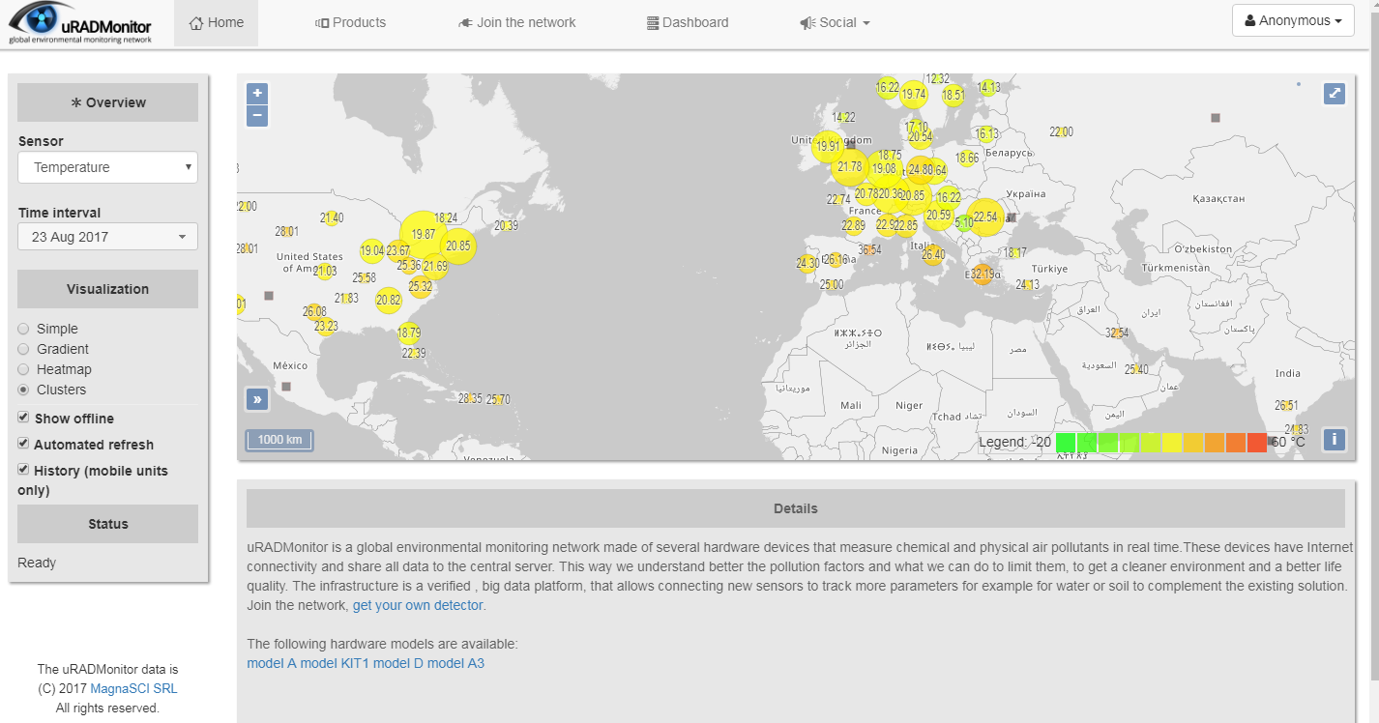The width and height of the screenshot is (1379, 723).
Task: Click the 19.91 cluster over United Kingdom
Action: (828, 147)
